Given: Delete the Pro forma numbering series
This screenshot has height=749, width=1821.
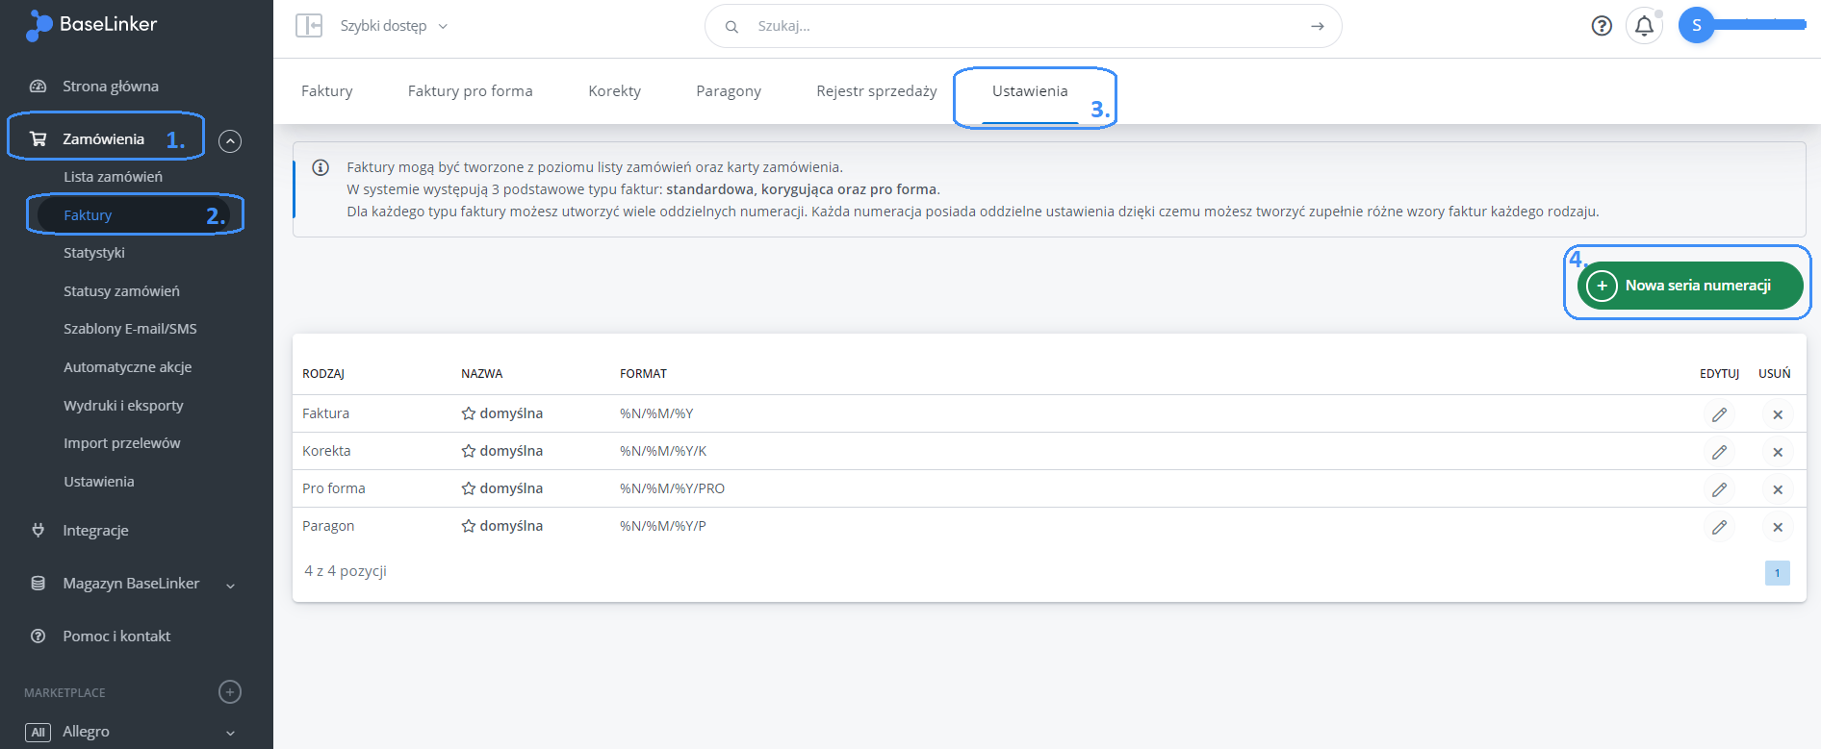Looking at the screenshot, I should (x=1778, y=489).
